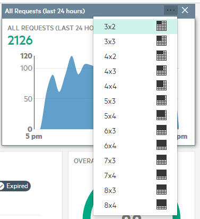Close the All Requests widget
This screenshot has width=200, height=219.
pyautogui.click(x=185, y=10)
